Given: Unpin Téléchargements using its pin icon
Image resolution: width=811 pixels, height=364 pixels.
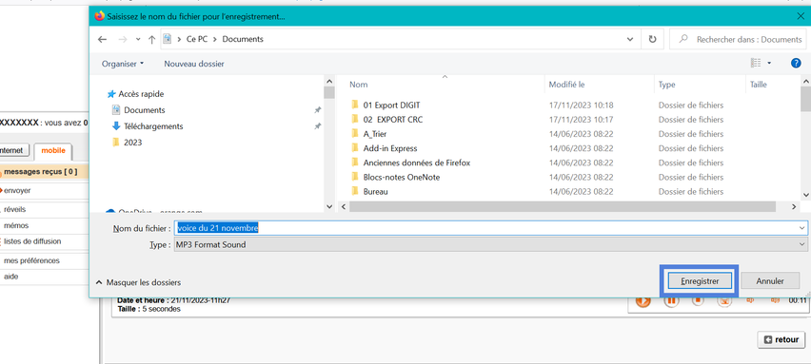Looking at the screenshot, I should (318, 126).
